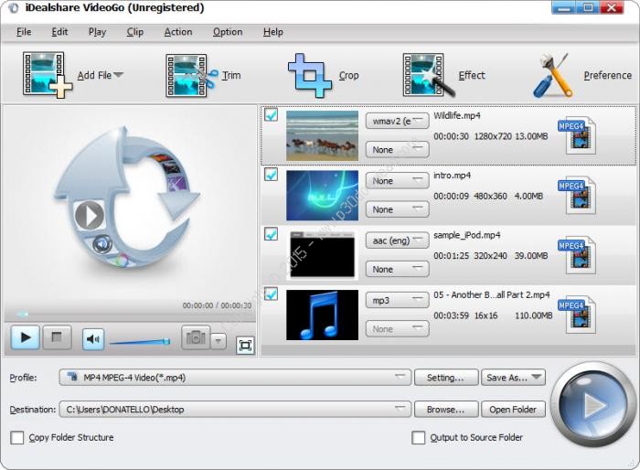Open Preference settings
This screenshot has width=640, height=470.
pyautogui.click(x=583, y=75)
